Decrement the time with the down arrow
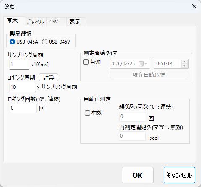 coord(185,66)
